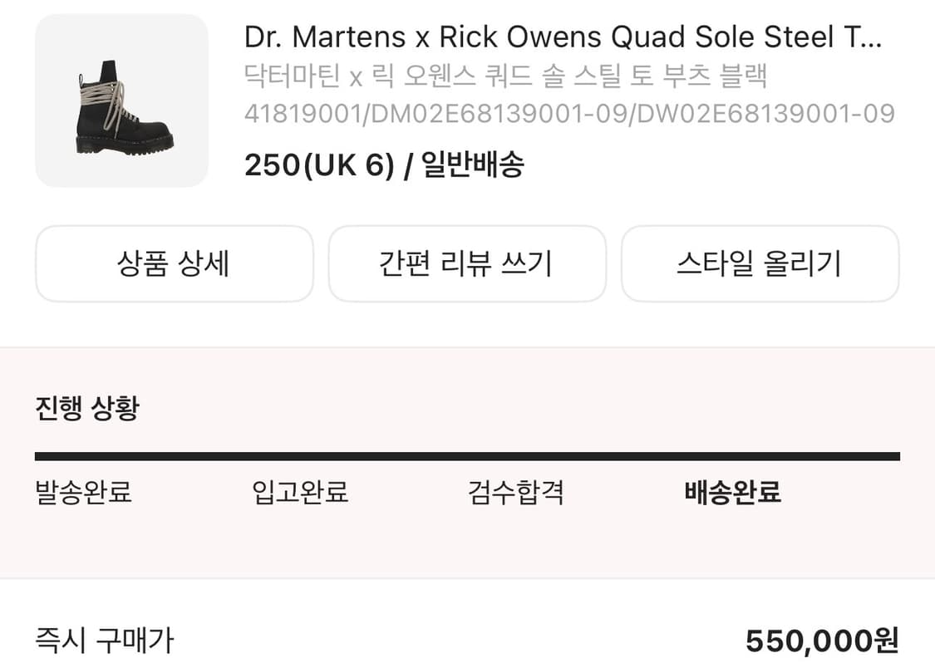Click the product info card area
935x668 pixels.
click(x=467, y=100)
